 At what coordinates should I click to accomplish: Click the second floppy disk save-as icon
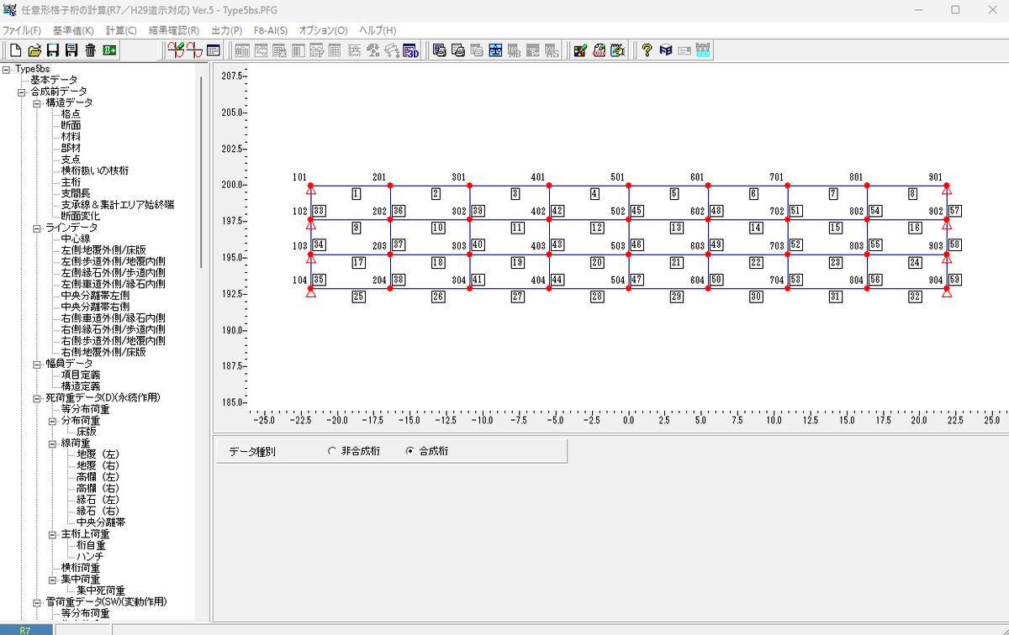(x=72, y=50)
